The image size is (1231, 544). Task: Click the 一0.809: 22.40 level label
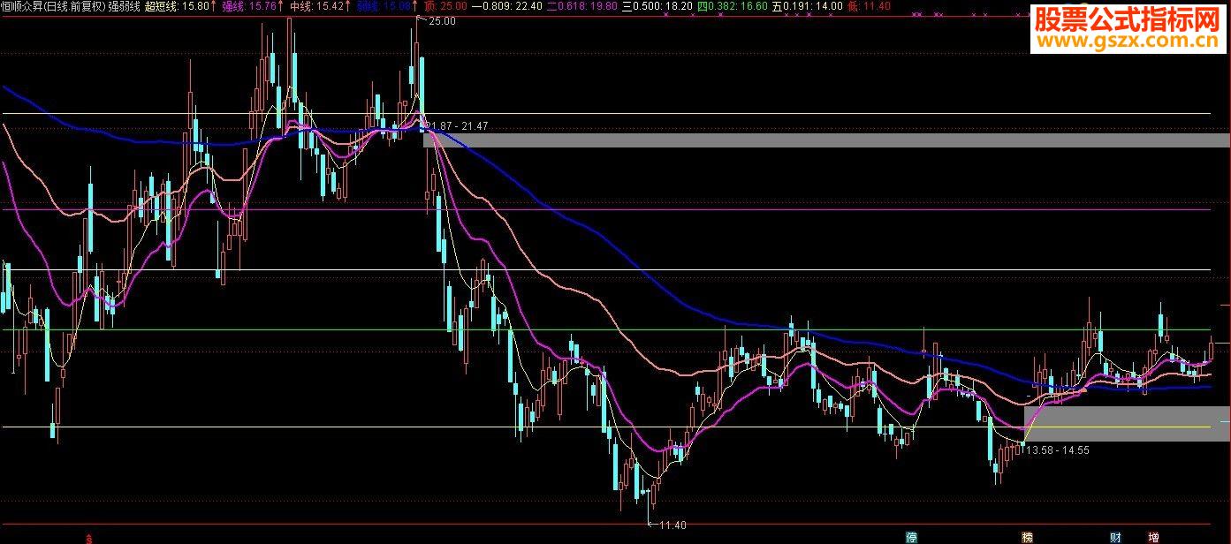[508, 6]
